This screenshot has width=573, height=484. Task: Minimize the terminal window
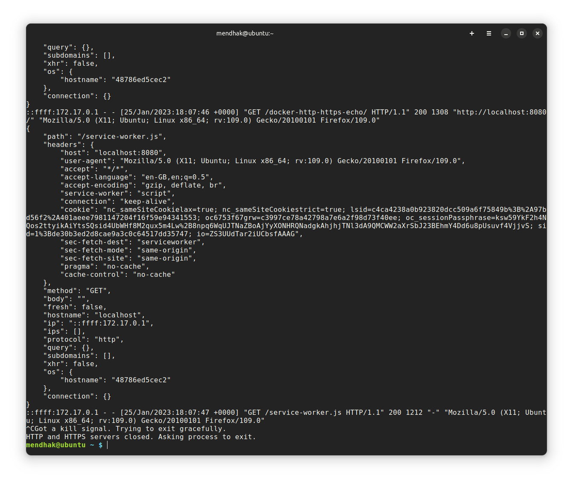506,33
